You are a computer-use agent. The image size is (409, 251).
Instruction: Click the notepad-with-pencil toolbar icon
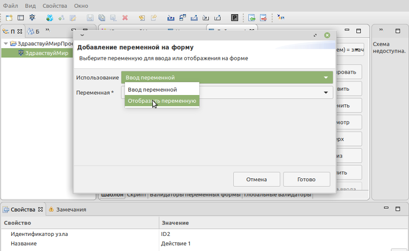[73, 18]
